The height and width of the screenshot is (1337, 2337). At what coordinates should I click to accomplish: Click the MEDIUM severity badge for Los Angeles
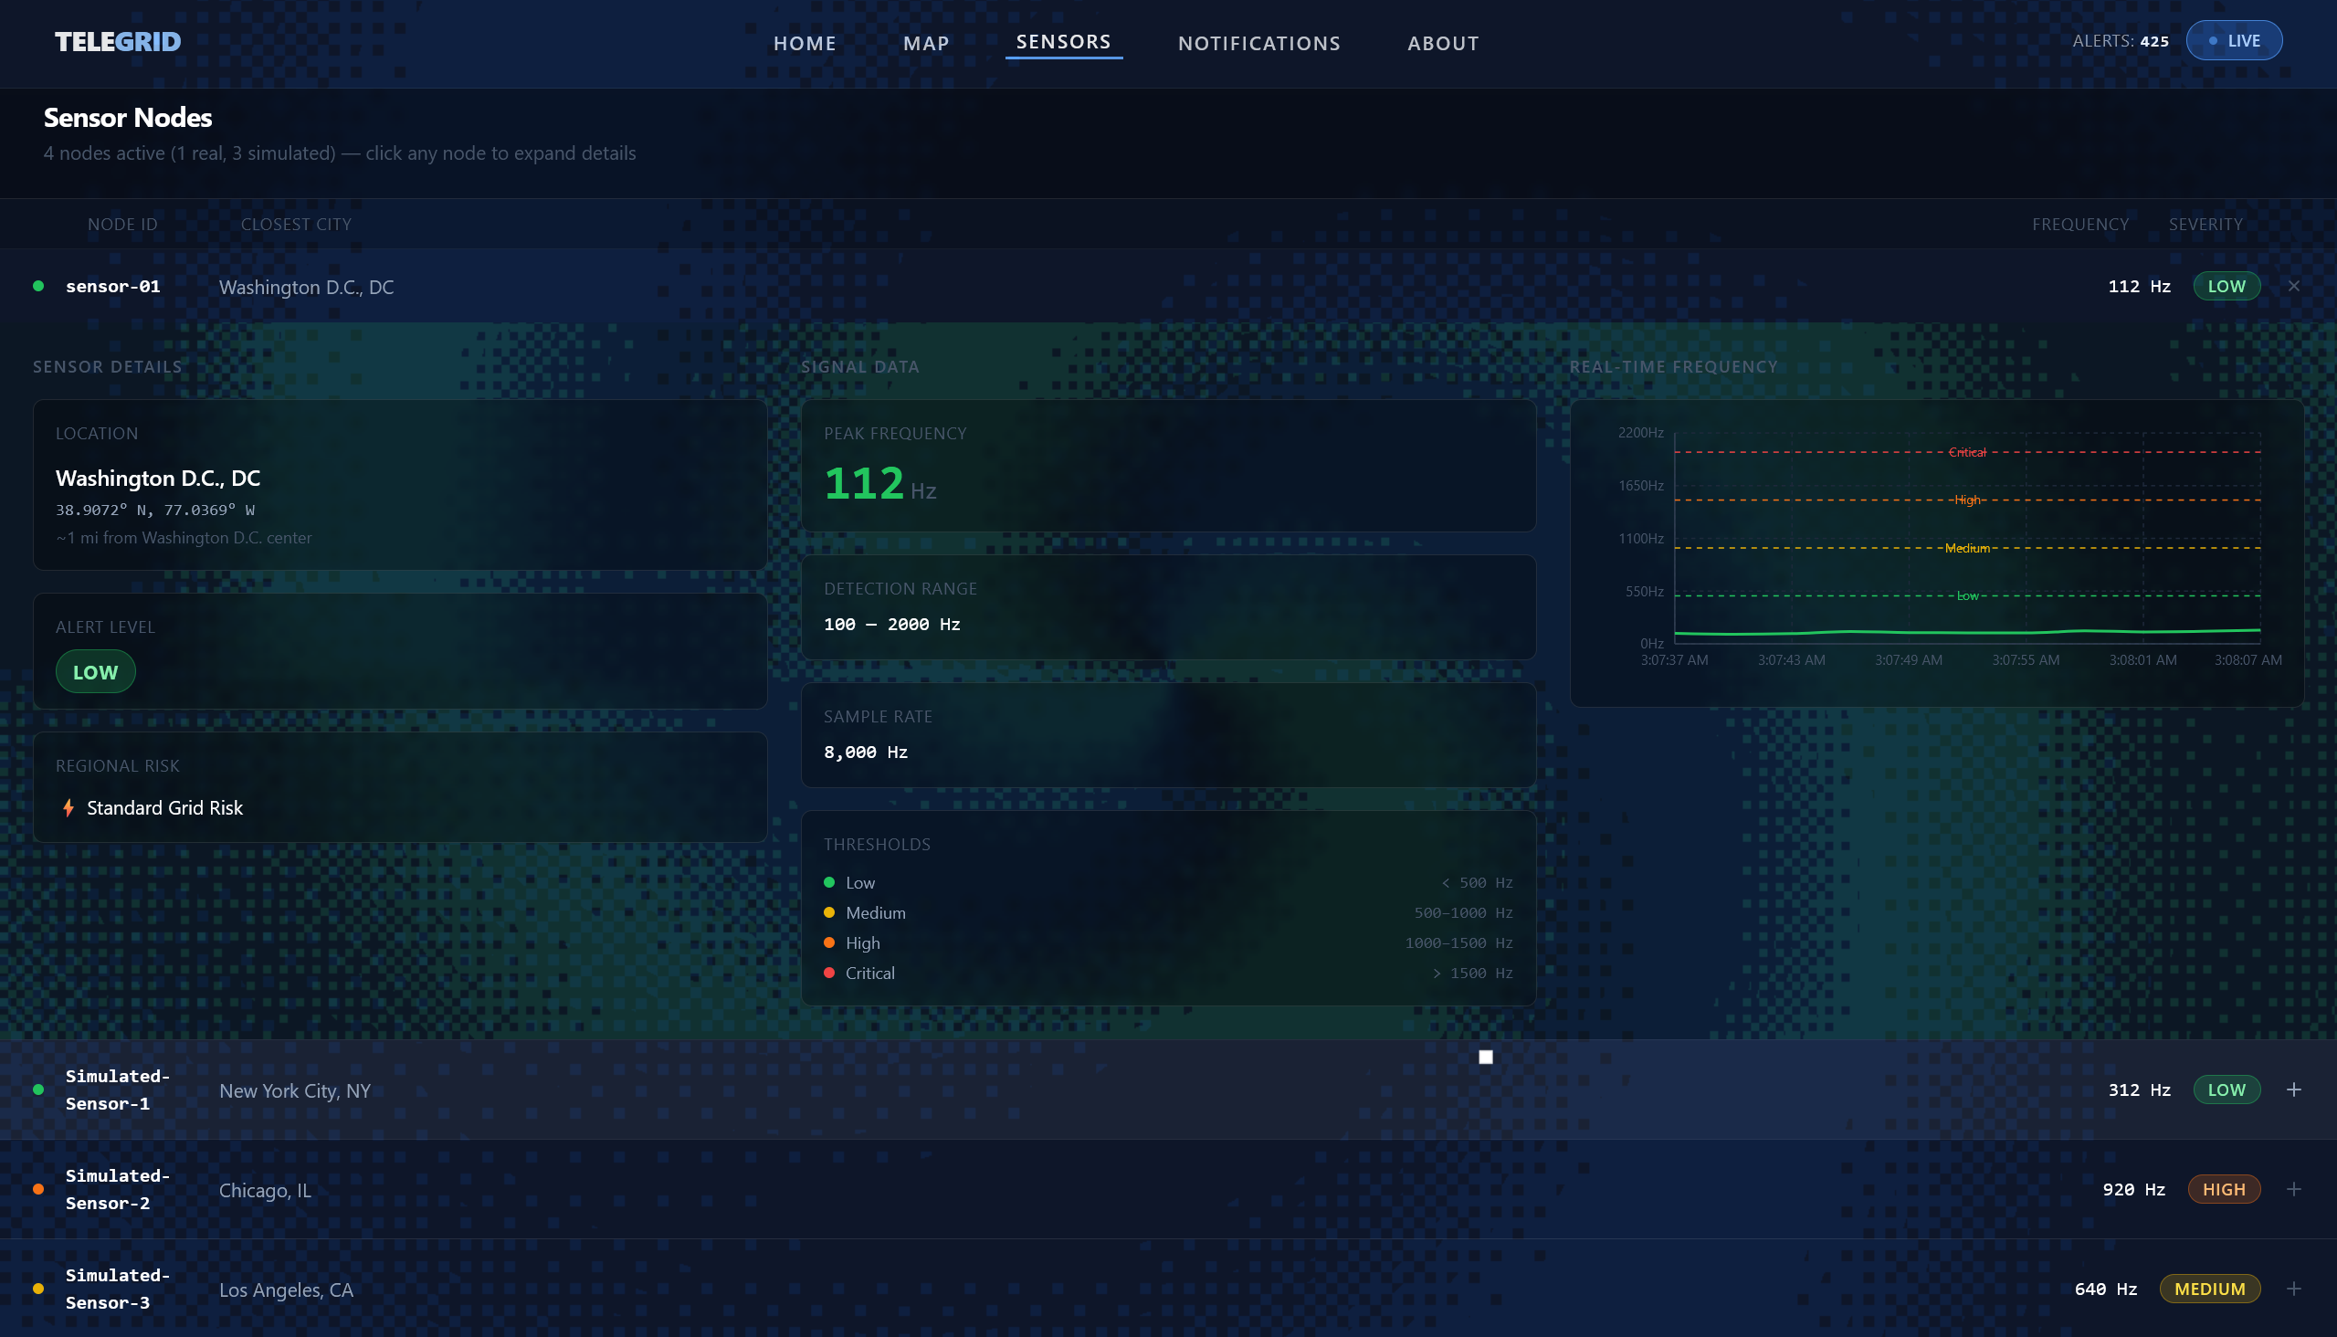[x=2209, y=1289]
